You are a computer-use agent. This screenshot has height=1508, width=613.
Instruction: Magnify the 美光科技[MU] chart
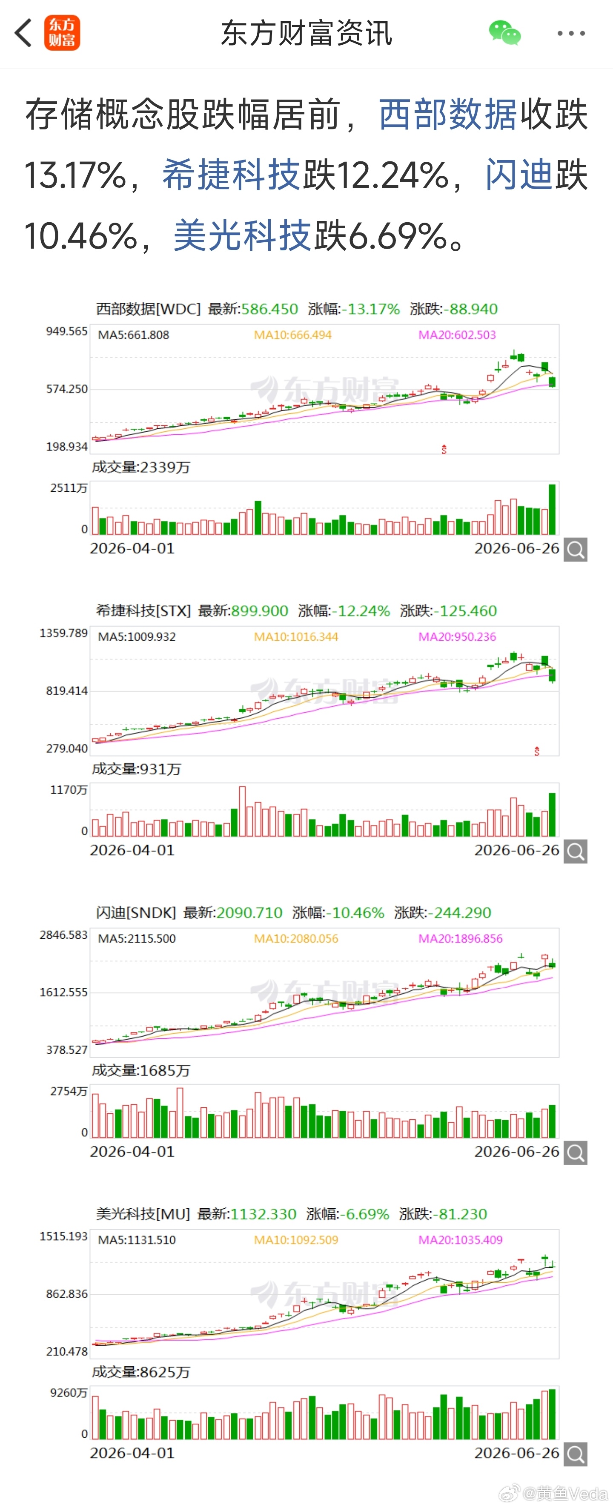(x=576, y=1455)
